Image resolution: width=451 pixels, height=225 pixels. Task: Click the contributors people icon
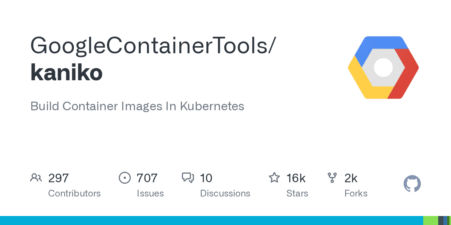click(36, 178)
